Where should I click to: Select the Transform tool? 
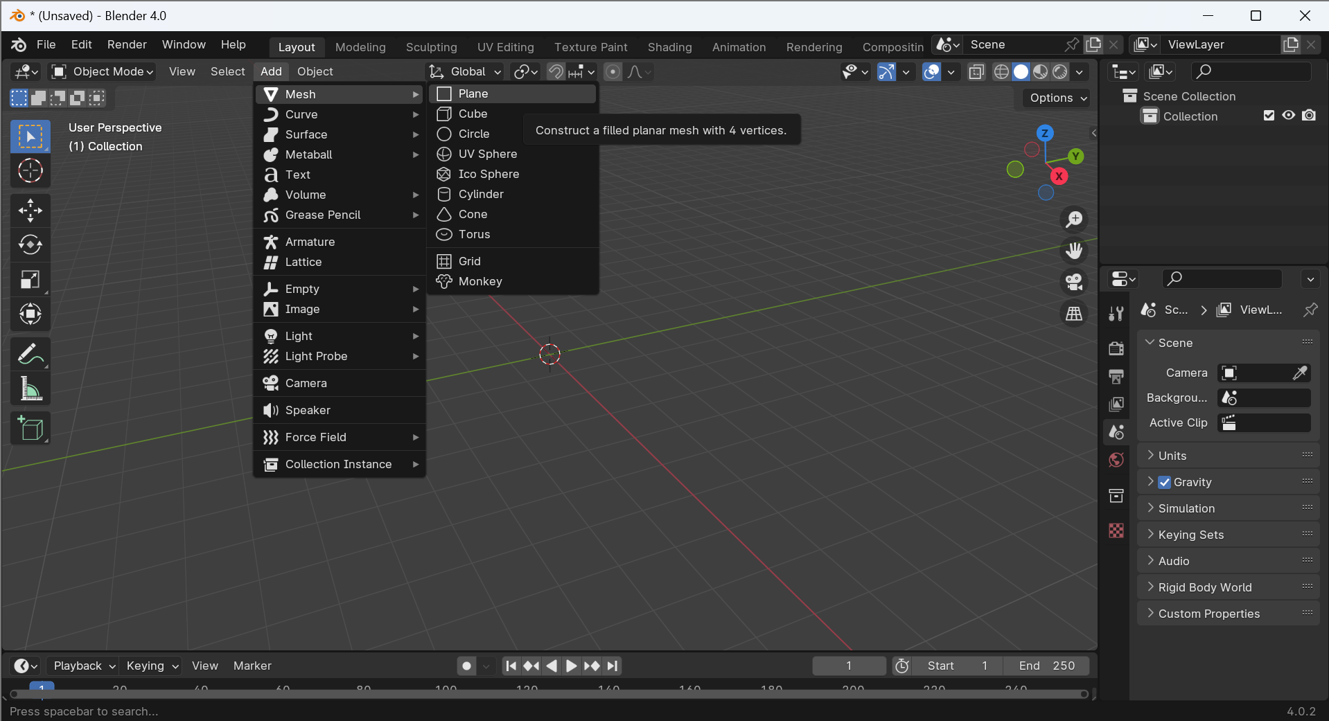[30, 314]
